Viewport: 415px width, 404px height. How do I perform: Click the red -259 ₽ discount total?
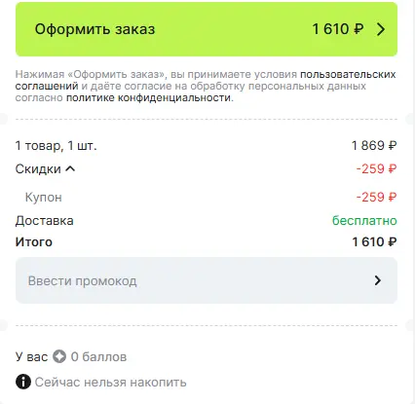(376, 169)
